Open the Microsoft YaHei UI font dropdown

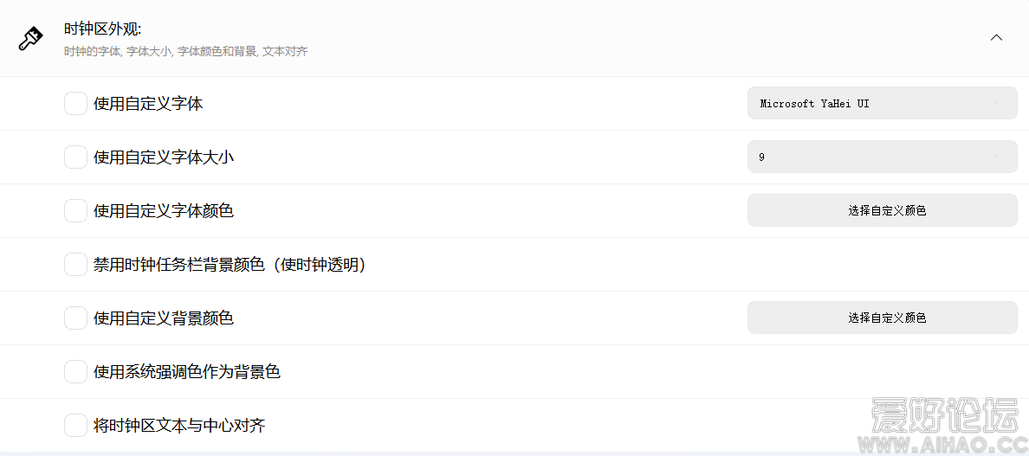click(882, 104)
